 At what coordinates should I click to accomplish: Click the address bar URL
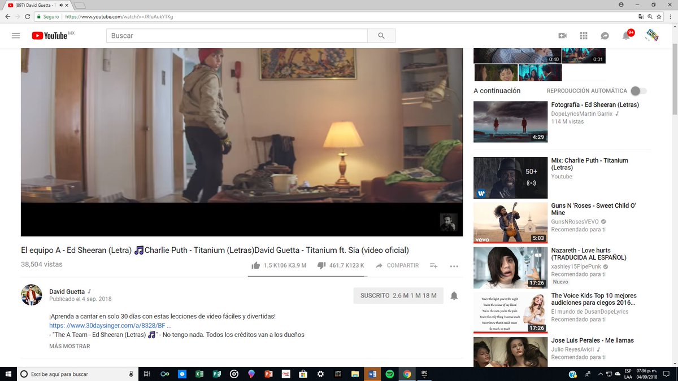[x=119, y=16]
